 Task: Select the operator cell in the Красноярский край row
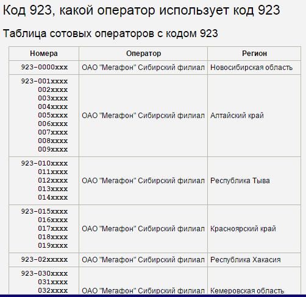[143, 229]
